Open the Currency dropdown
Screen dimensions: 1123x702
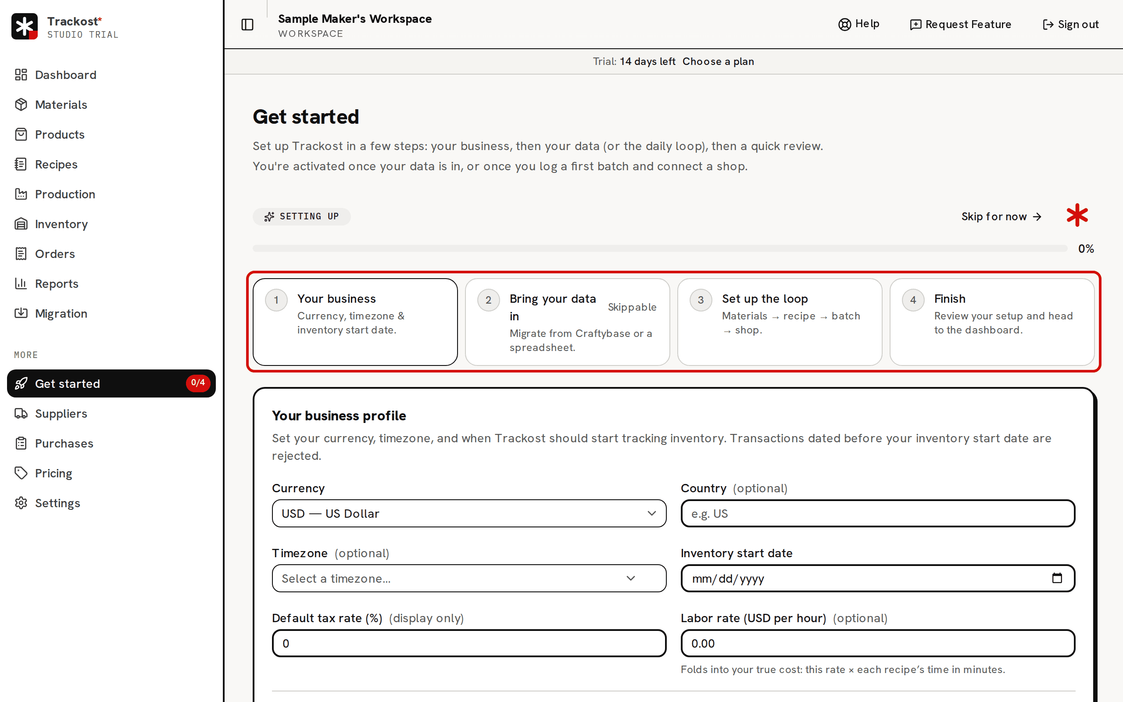pyautogui.click(x=469, y=513)
